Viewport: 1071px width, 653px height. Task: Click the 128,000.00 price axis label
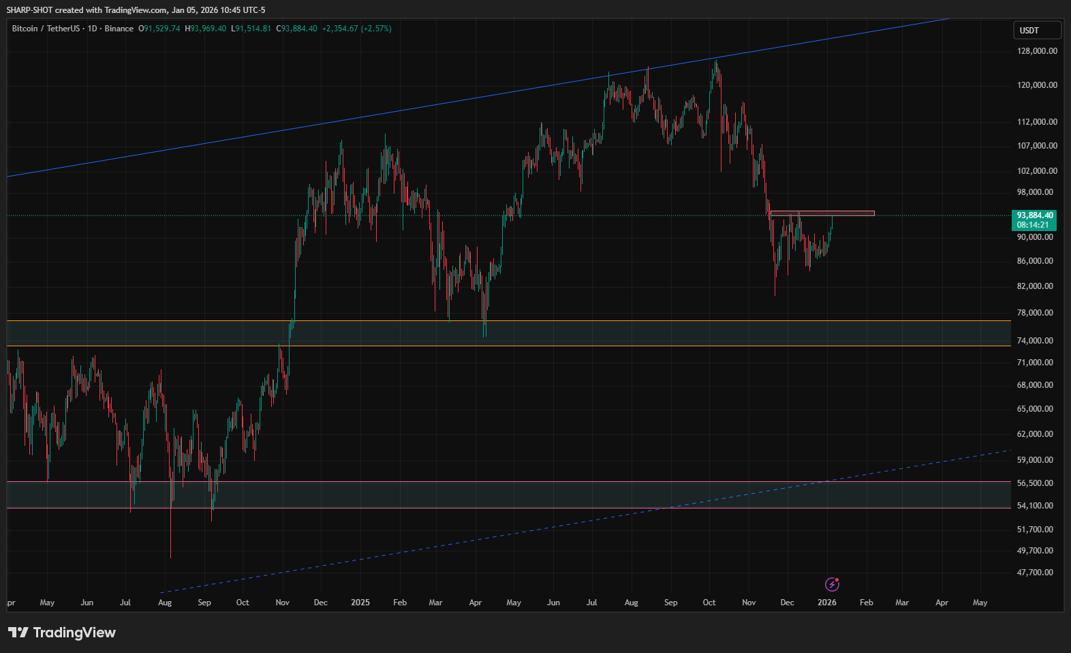pos(1037,51)
